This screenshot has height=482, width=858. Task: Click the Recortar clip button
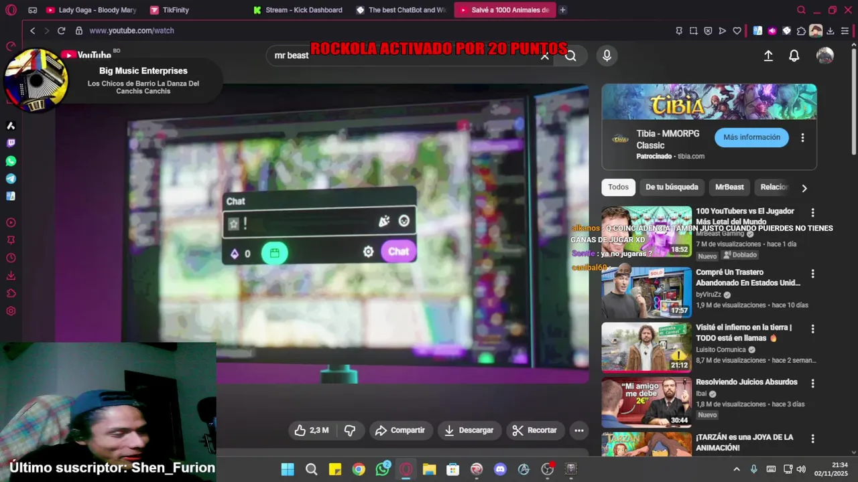coord(535,430)
